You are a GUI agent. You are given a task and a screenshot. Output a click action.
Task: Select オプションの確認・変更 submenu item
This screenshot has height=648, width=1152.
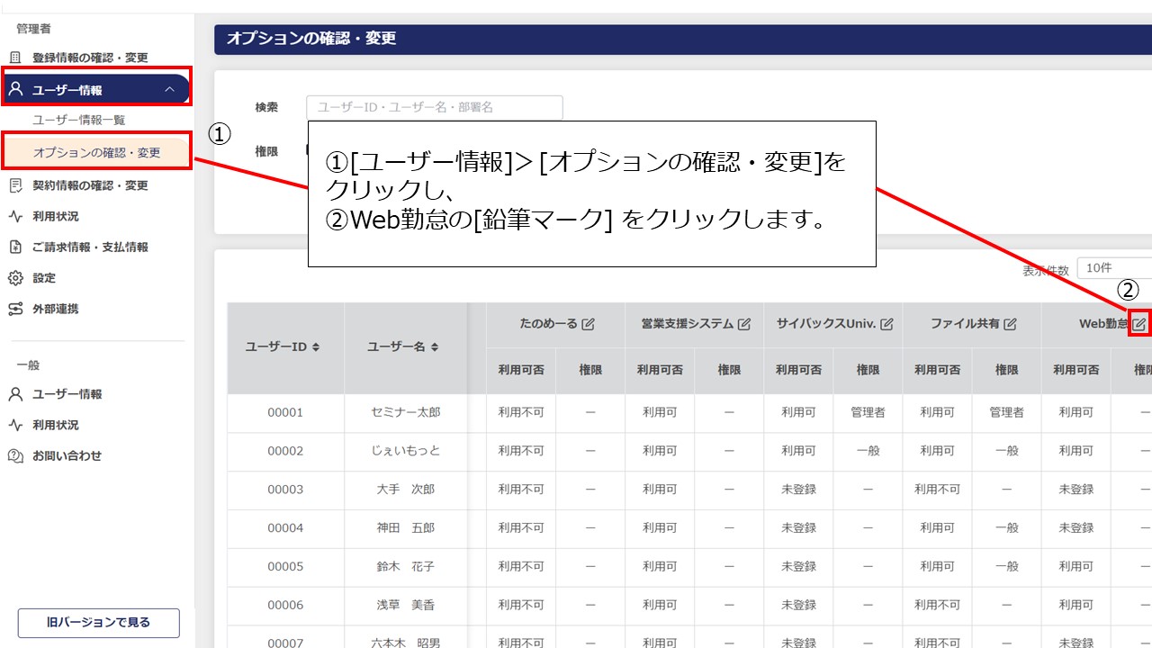(x=96, y=153)
